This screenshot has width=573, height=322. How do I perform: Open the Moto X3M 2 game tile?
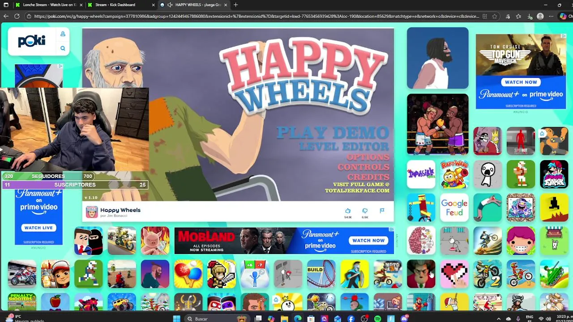pos(487,274)
